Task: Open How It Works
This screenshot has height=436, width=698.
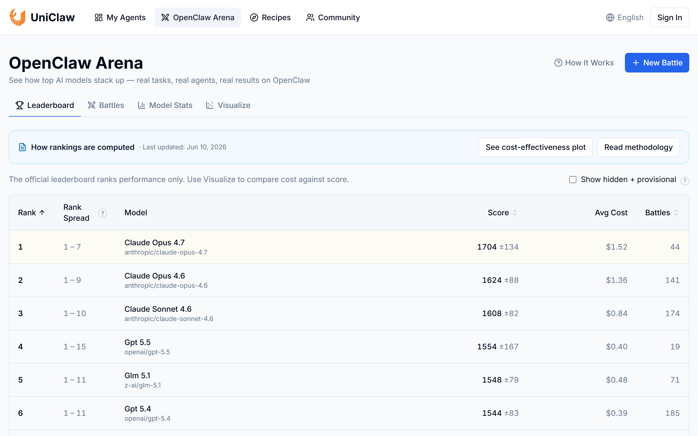Action: tap(584, 63)
